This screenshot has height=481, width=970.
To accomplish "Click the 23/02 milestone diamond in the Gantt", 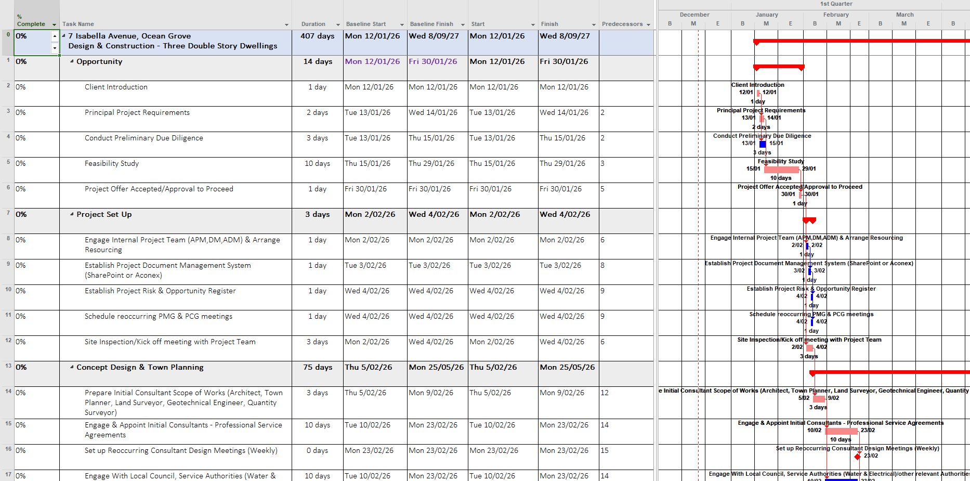I will pyautogui.click(x=857, y=457).
